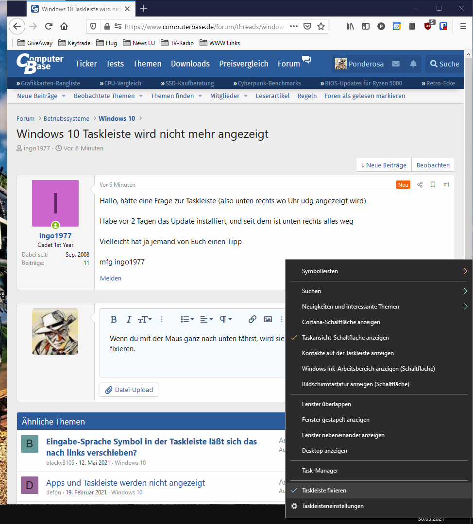Close the ComputerBase browser tab
The image size is (473, 524).
tap(127, 9)
